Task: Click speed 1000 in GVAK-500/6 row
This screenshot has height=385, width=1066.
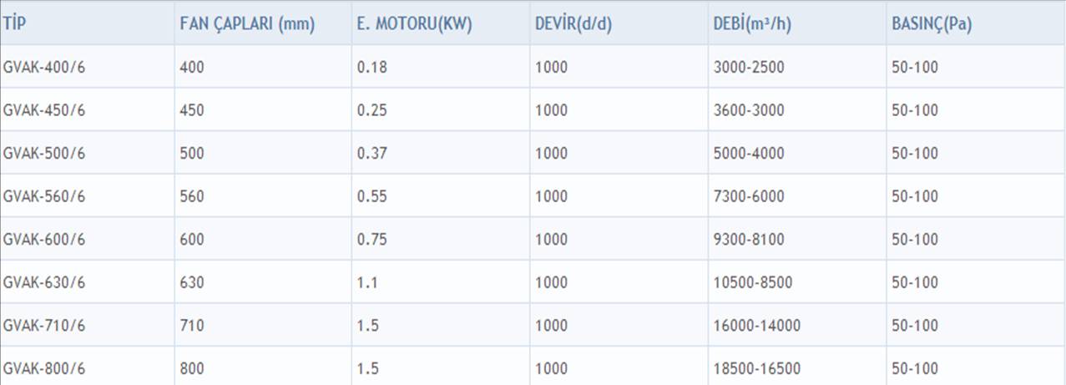Action: 551,153
